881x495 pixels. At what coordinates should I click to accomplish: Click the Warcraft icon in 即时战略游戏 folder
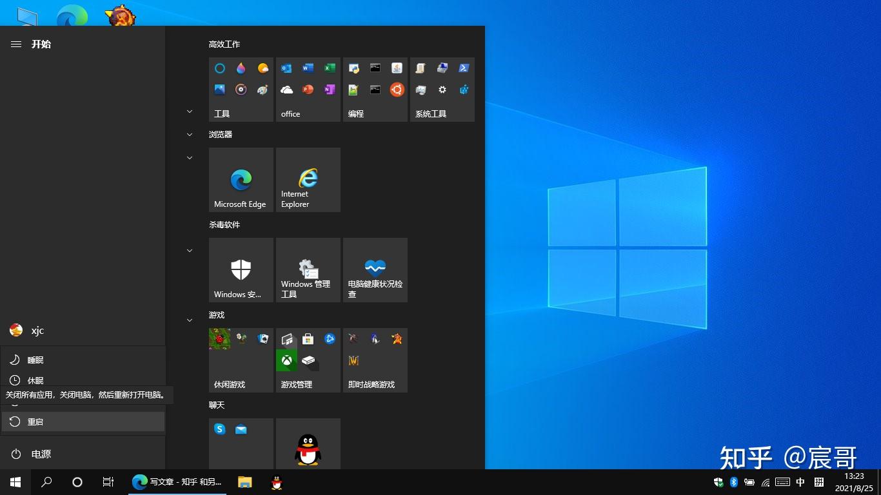coord(354,360)
